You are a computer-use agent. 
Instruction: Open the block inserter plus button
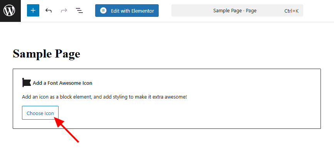coord(33,10)
